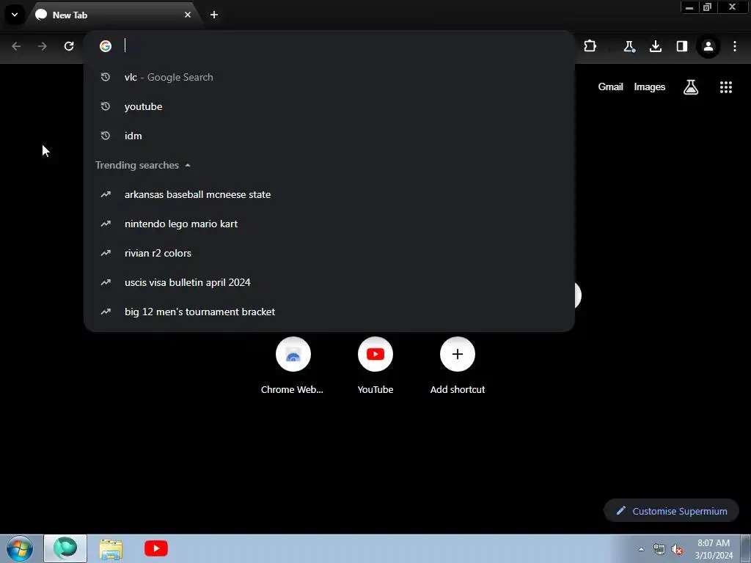This screenshot has height=563, width=751.
Task: Choose nintendo lego mario kart suggestion
Action: [329, 224]
